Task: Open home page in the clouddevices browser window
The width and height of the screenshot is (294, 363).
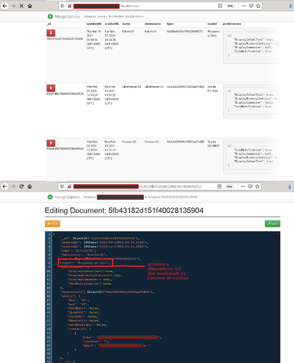Action: point(30,6)
